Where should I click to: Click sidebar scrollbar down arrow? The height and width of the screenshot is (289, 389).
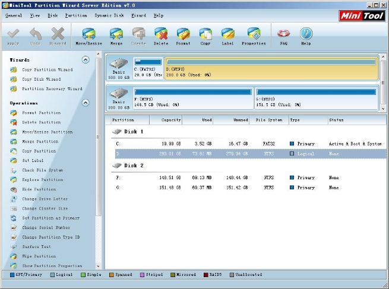click(98, 266)
